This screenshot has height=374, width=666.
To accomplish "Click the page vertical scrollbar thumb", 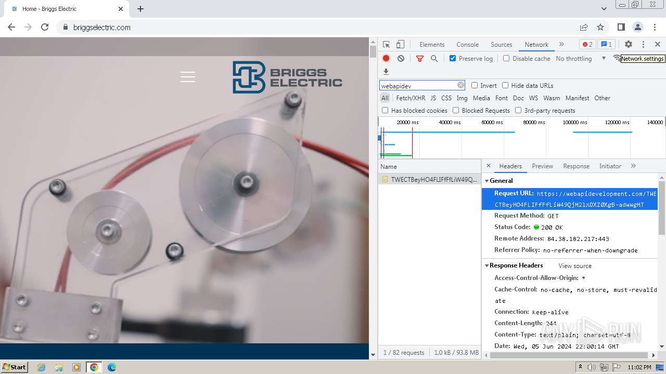I will [x=373, y=51].
